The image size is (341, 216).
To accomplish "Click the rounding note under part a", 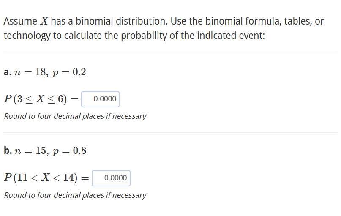I will (75, 116).
